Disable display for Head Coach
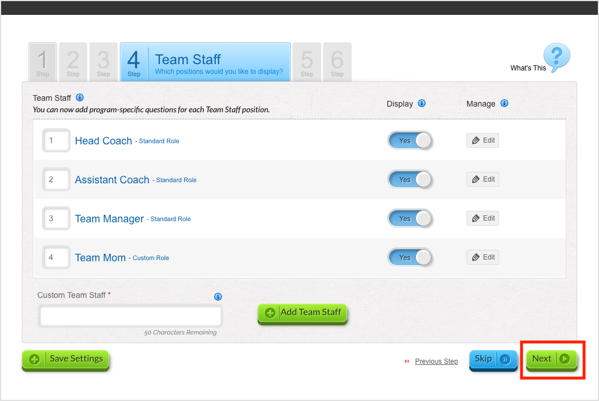The height and width of the screenshot is (401, 599). (x=410, y=140)
